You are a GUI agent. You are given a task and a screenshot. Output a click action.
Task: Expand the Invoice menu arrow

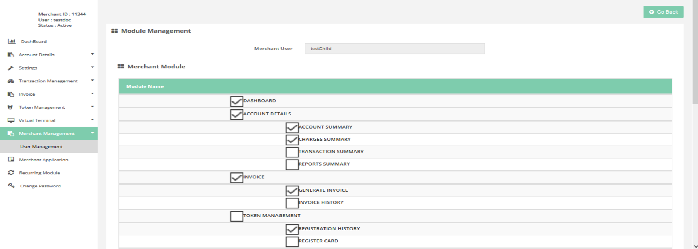92,94
